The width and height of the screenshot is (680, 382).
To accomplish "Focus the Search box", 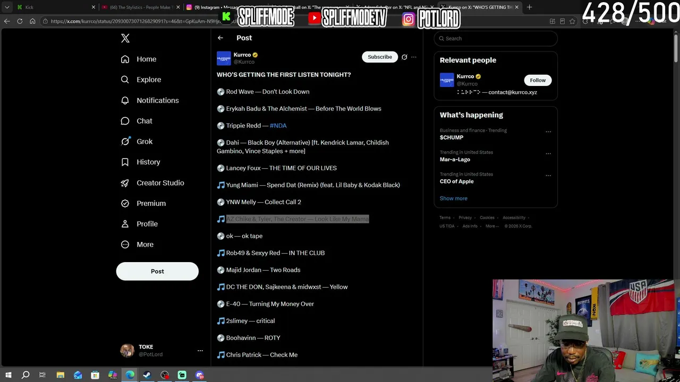I will click(x=496, y=38).
